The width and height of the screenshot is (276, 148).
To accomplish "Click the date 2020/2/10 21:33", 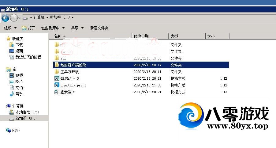I will click(x=147, y=85).
